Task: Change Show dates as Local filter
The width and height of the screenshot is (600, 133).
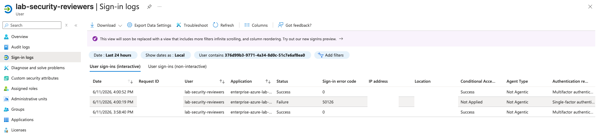Action: tap(165, 55)
